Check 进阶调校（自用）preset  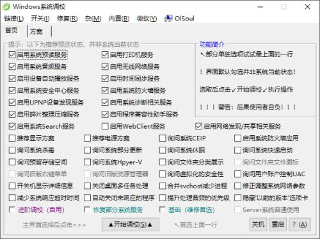[12, 210]
